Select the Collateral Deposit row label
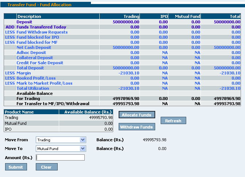 (x=35, y=58)
